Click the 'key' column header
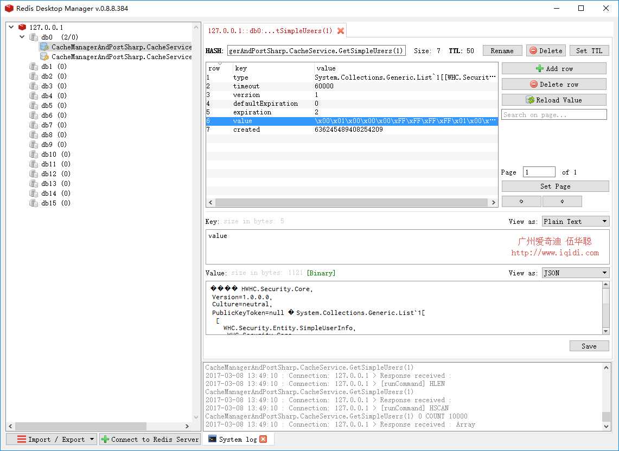Viewport: 619px width, 451px height. click(273, 68)
